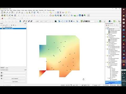
Task: Select the Pan Map hand tool
Action: click(2, 13)
